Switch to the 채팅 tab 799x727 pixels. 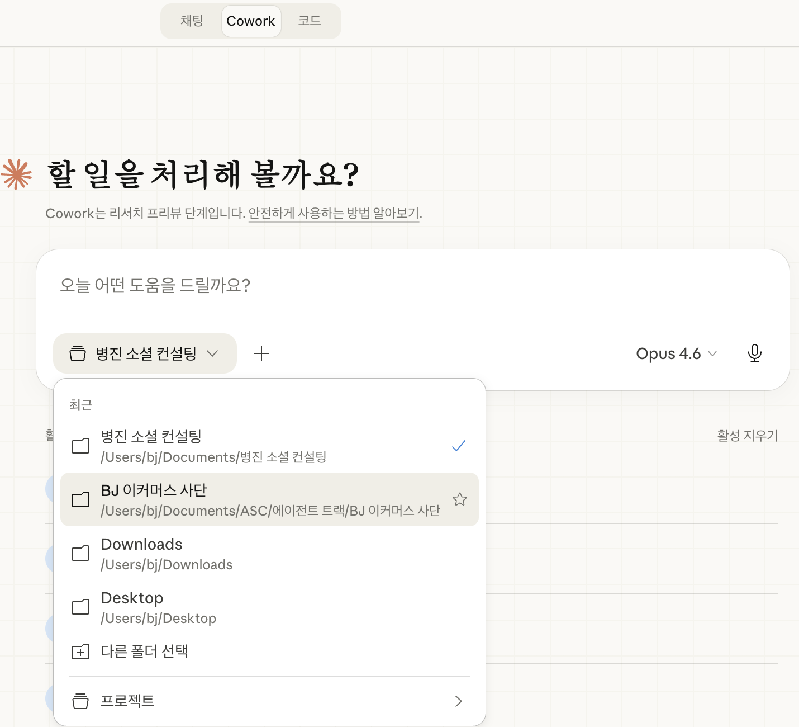pos(192,21)
